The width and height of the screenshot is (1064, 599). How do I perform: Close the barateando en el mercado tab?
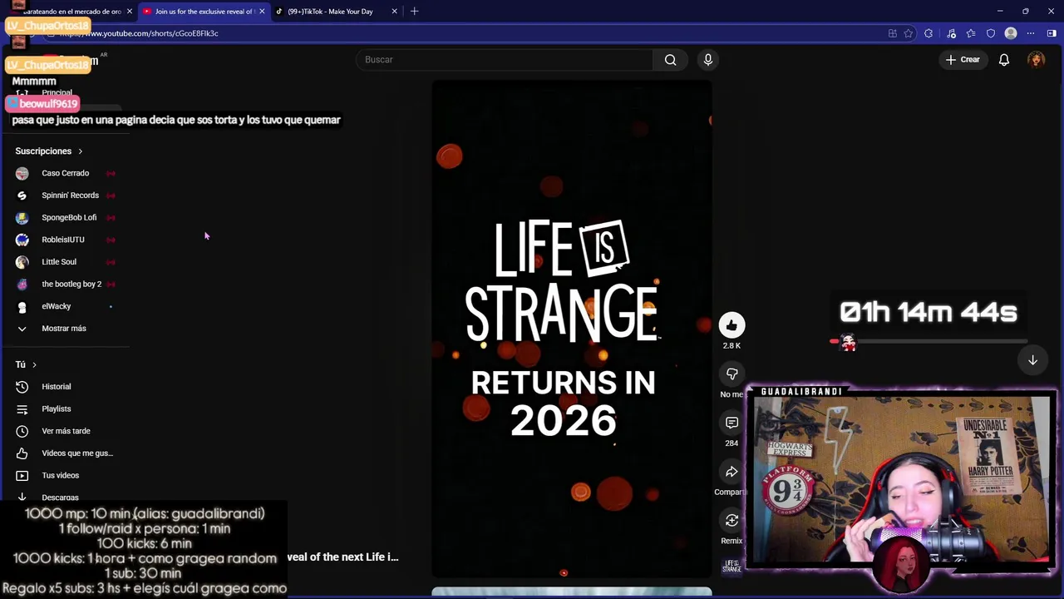130,12
